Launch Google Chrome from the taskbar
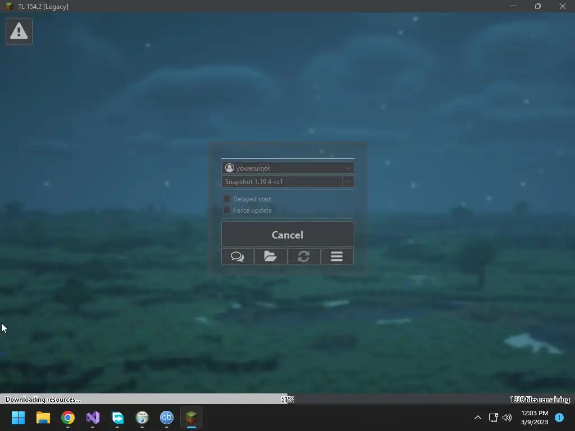This screenshot has height=431, width=575. coord(68,418)
